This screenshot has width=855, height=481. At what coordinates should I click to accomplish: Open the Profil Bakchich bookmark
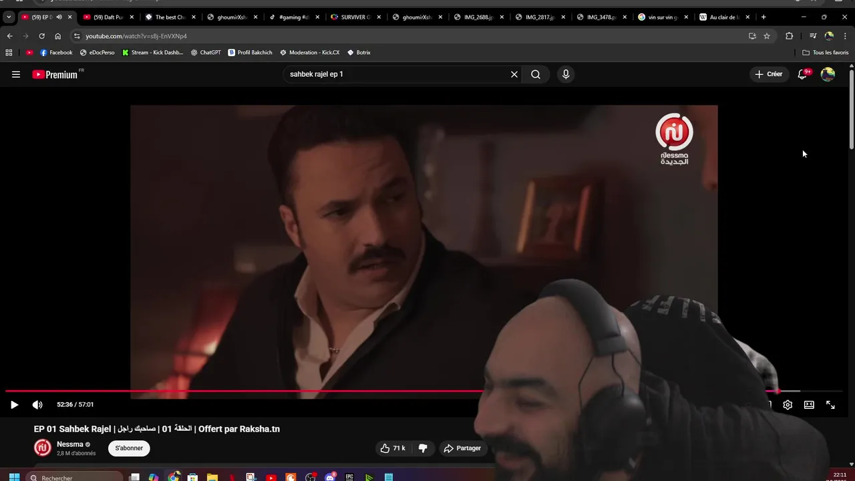coord(250,52)
